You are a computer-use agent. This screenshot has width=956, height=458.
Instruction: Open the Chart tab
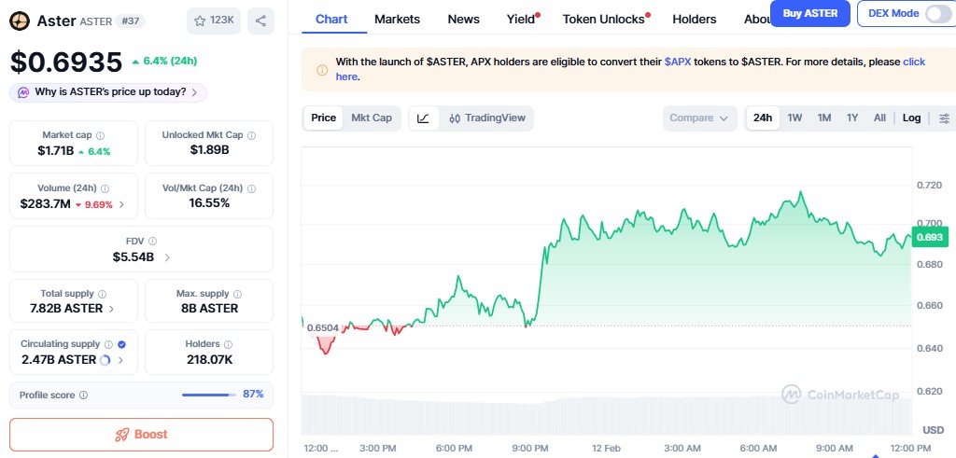pyautogui.click(x=331, y=19)
